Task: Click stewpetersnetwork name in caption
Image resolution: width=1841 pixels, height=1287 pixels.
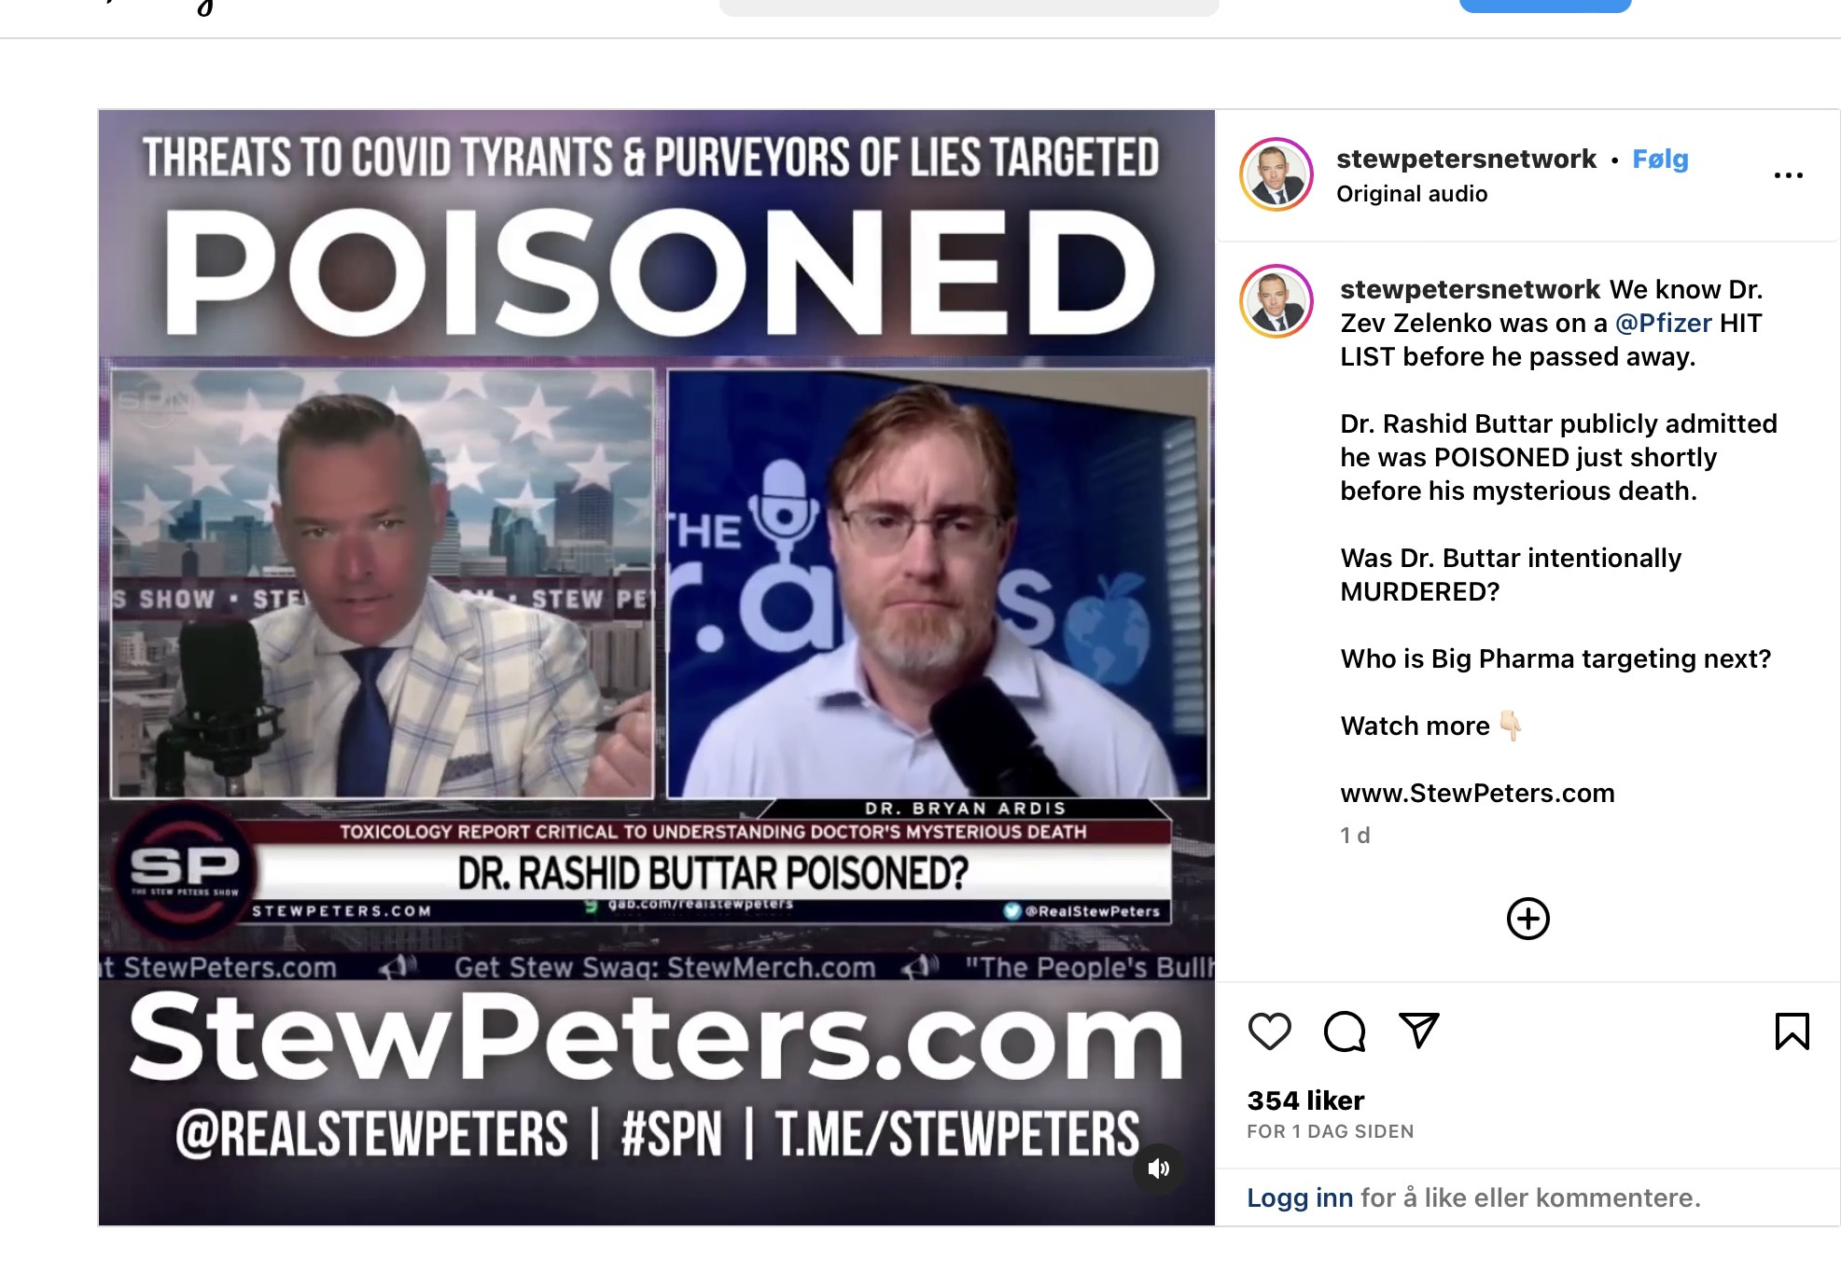Action: tap(1471, 290)
